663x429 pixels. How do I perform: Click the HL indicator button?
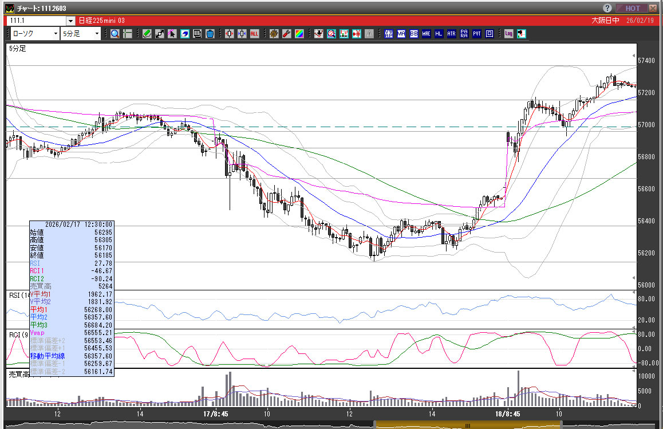439,34
